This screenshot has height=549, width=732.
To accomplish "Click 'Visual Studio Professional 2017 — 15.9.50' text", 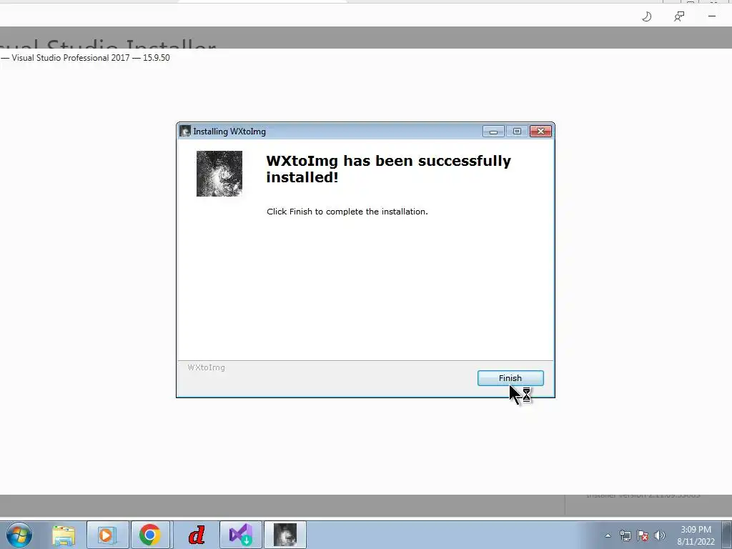I will 91,58.
